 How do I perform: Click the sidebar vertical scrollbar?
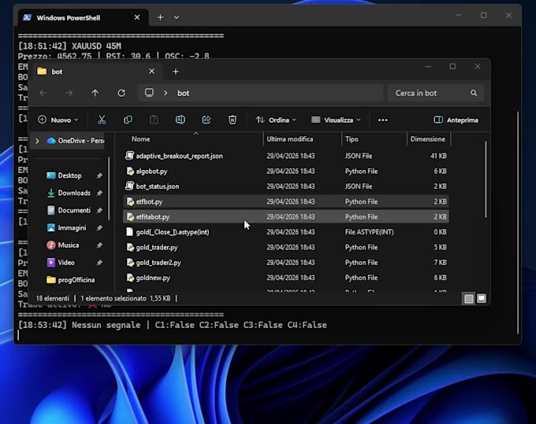[x=109, y=189]
